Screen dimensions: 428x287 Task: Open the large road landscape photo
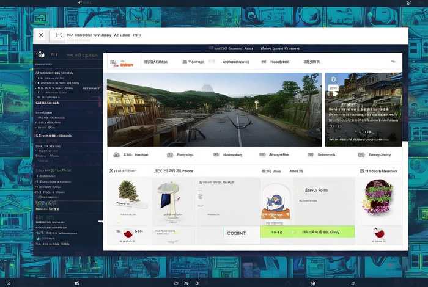(x=214, y=110)
